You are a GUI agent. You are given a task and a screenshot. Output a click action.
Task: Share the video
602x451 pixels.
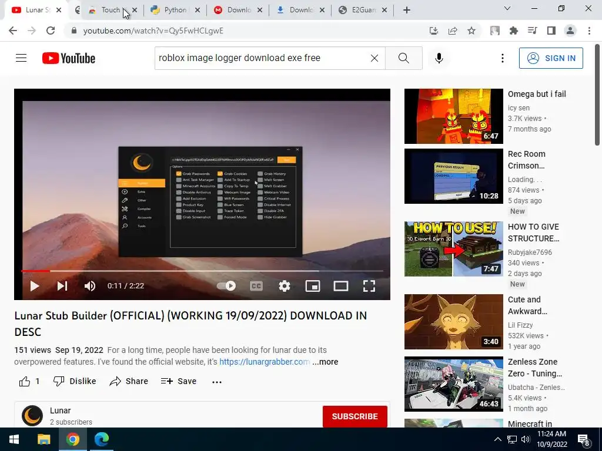(x=129, y=381)
